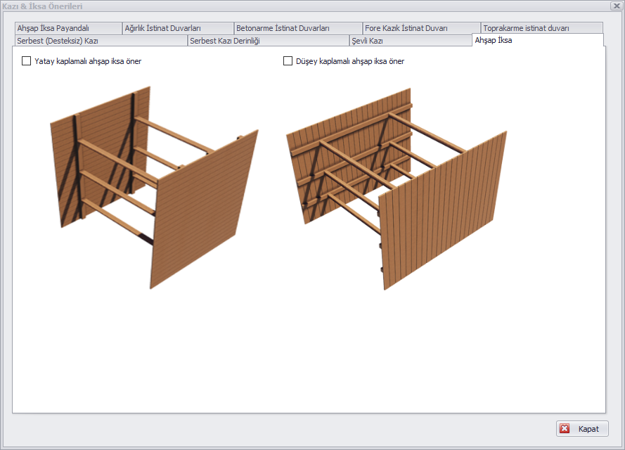Open the Ahşap İksa Payandalı tab

point(68,28)
